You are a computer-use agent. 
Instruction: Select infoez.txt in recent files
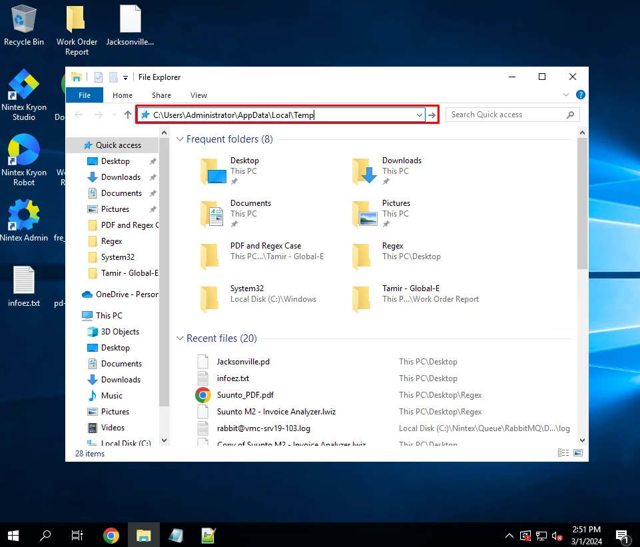[232, 378]
